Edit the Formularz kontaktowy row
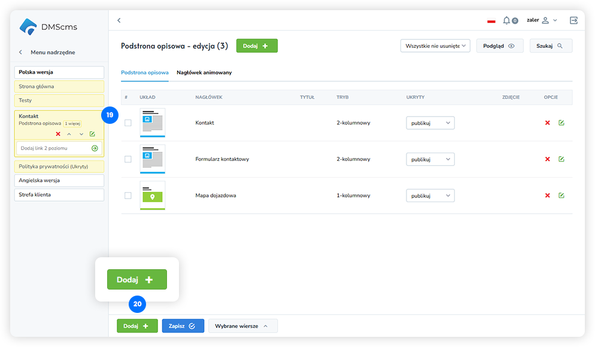 coord(561,159)
